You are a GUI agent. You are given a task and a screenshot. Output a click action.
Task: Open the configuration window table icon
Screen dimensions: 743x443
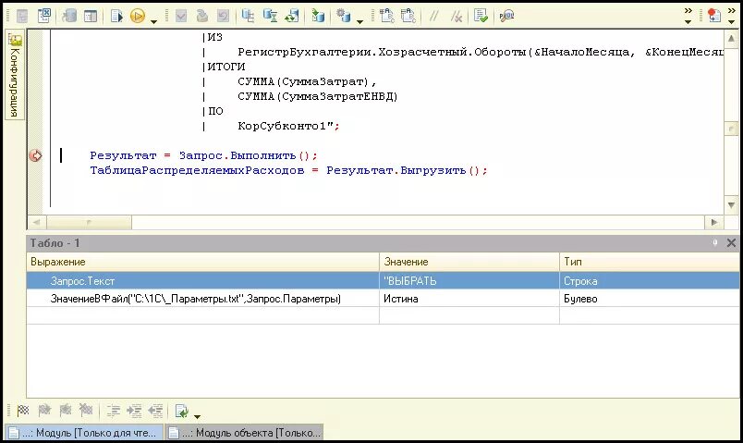pos(90,16)
